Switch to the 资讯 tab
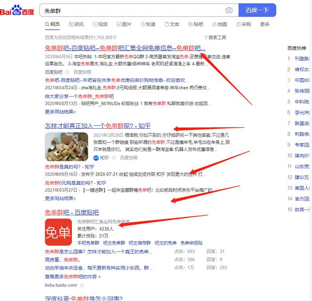 tap(76, 24)
